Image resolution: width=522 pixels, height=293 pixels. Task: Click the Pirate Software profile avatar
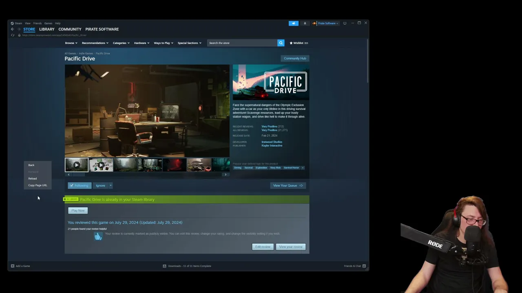pyautogui.click(x=314, y=23)
